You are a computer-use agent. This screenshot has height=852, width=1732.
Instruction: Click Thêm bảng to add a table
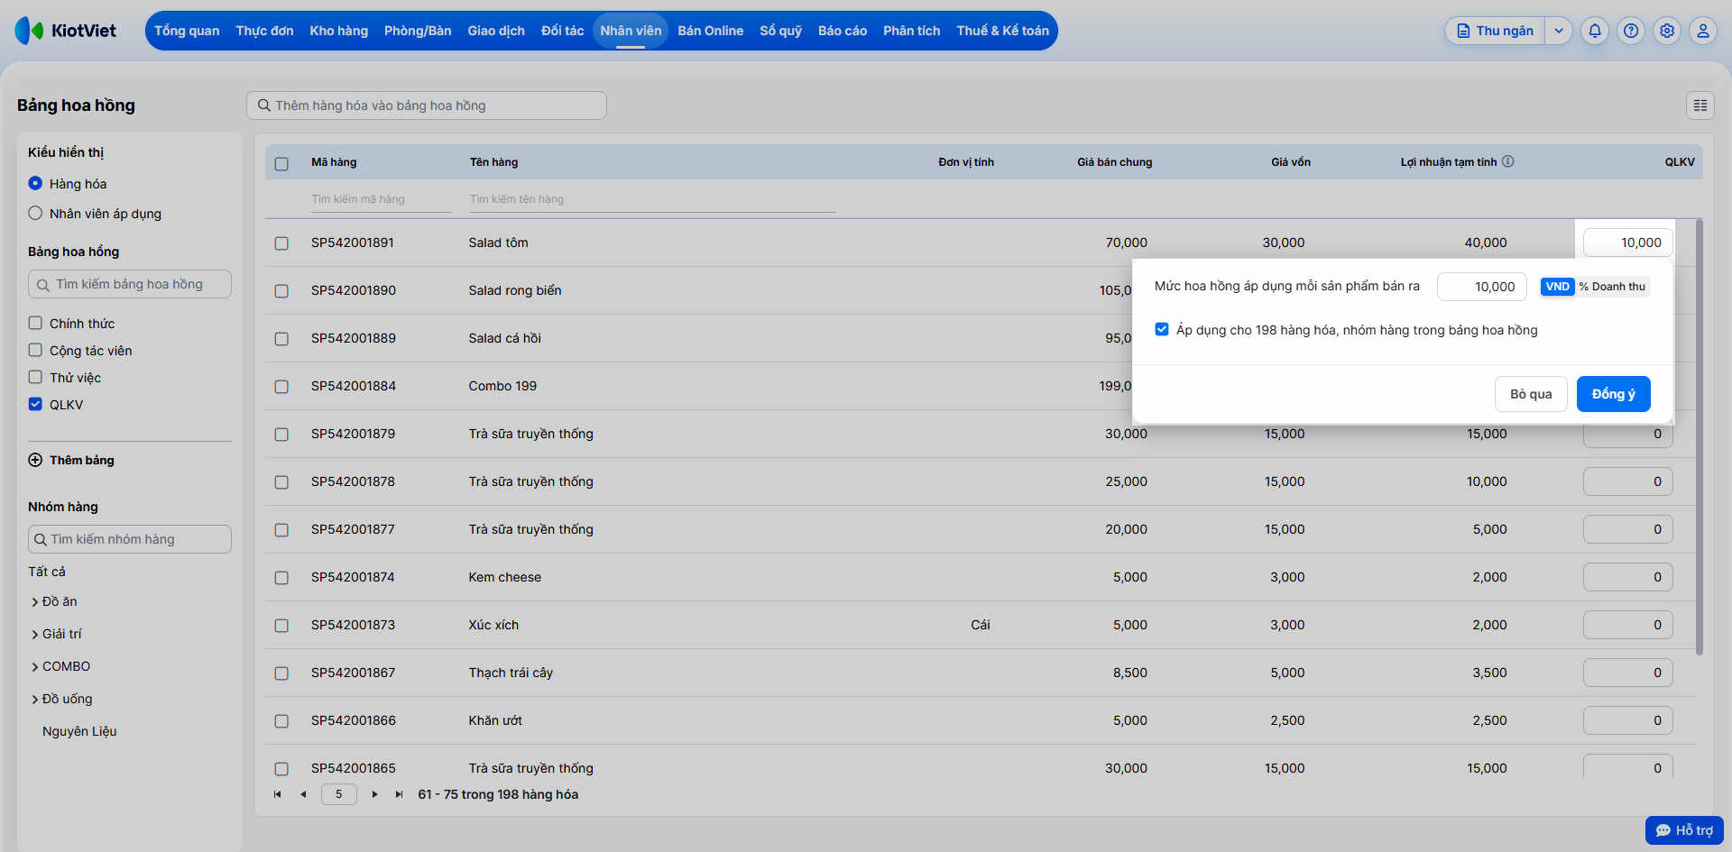[82, 460]
